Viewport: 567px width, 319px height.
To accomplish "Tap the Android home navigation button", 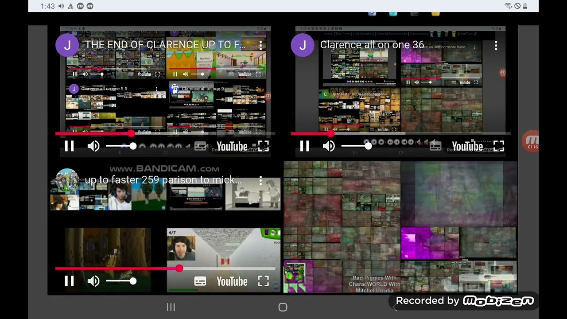I will (283, 307).
